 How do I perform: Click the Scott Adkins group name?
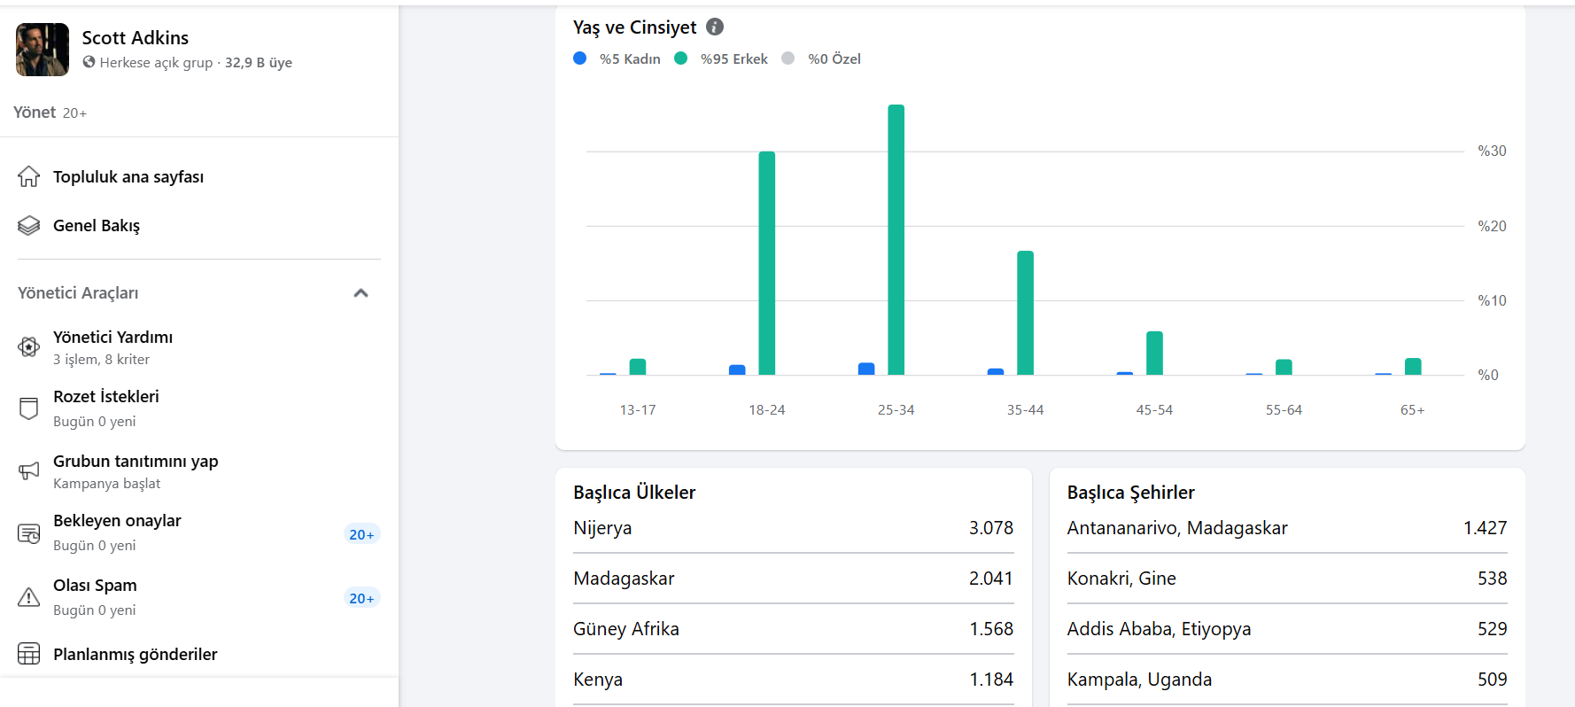(136, 38)
